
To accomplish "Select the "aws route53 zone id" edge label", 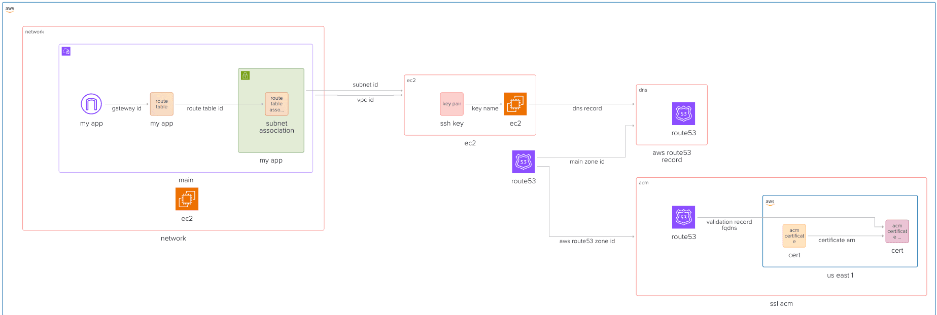I will [x=587, y=241].
